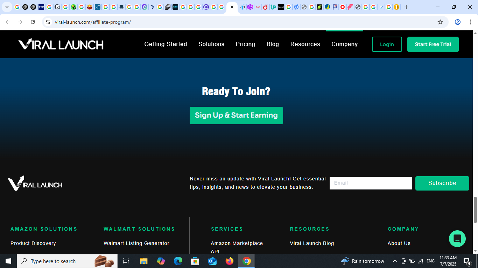
Task: Open the Getting Started menu
Action: point(166,44)
